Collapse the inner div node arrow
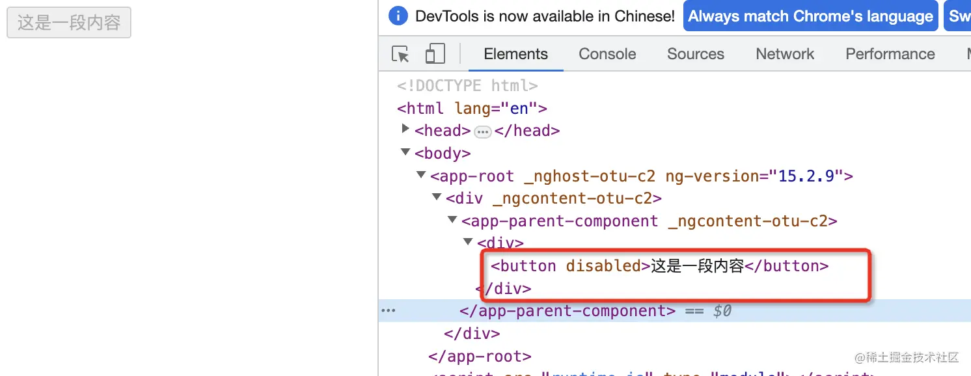Screen dimensions: 971x376 point(468,242)
